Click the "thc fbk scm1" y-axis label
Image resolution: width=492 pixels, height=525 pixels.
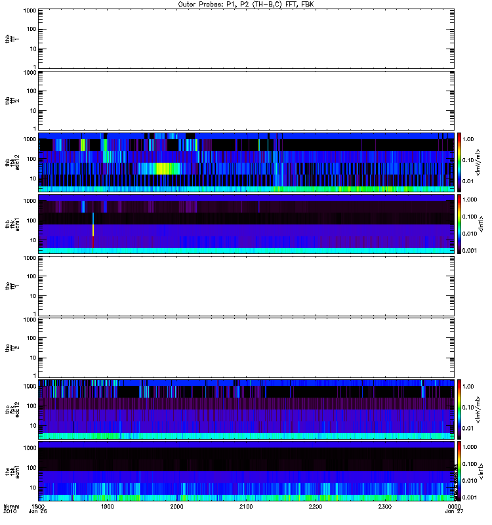coord(12,471)
